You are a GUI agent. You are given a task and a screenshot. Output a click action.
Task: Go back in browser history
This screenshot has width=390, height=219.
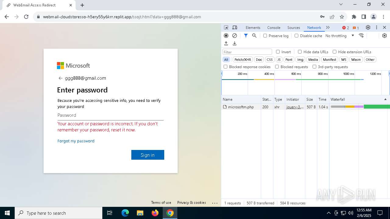point(7,17)
